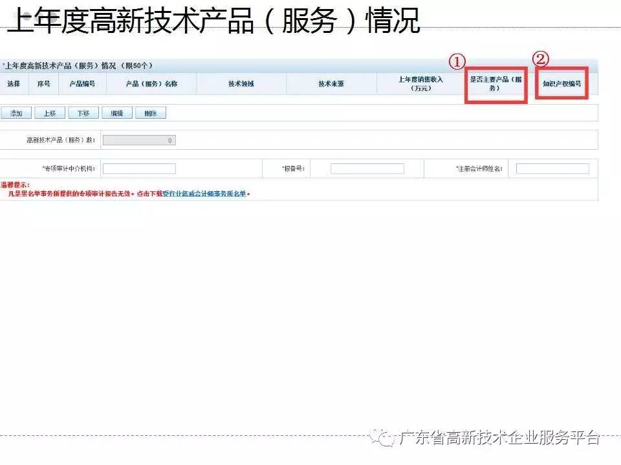Screen dimensions: 621x465
Task: Focus the 专项审计中介机构 input field
Action: point(139,169)
